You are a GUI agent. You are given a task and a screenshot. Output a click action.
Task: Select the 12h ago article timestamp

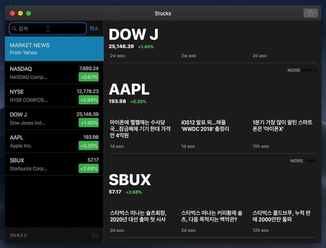coord(261,230)
